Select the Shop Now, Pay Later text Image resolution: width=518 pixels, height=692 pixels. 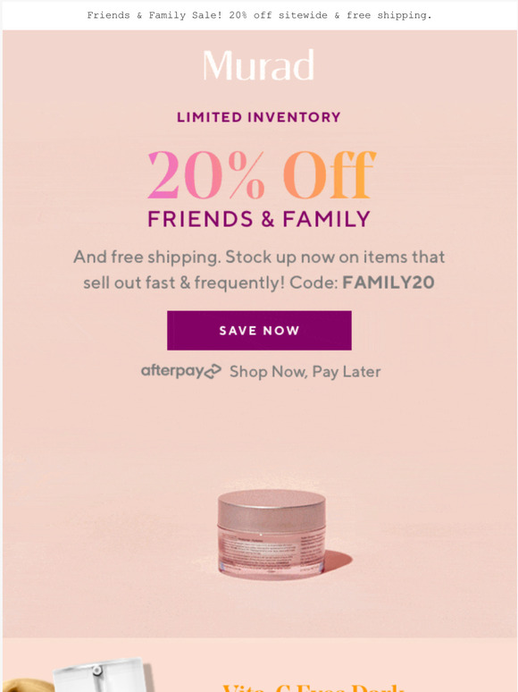305,372
